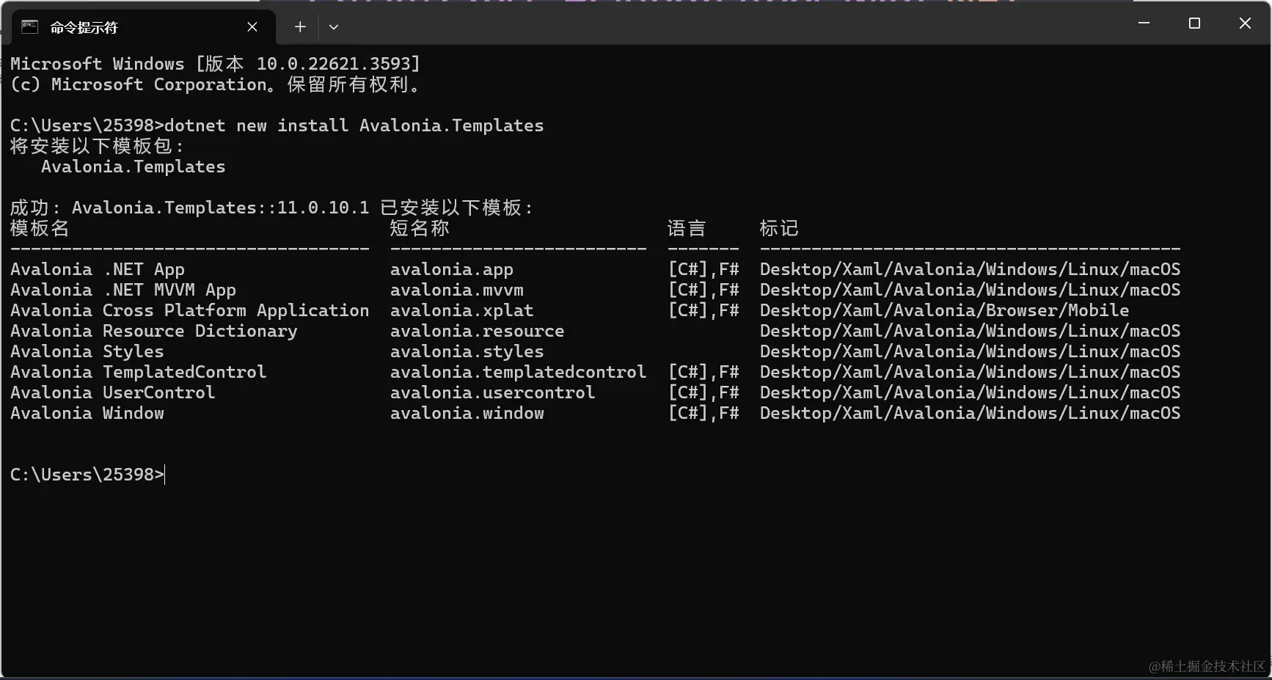Click Avalonia UserControl template name

pos(113,392)
